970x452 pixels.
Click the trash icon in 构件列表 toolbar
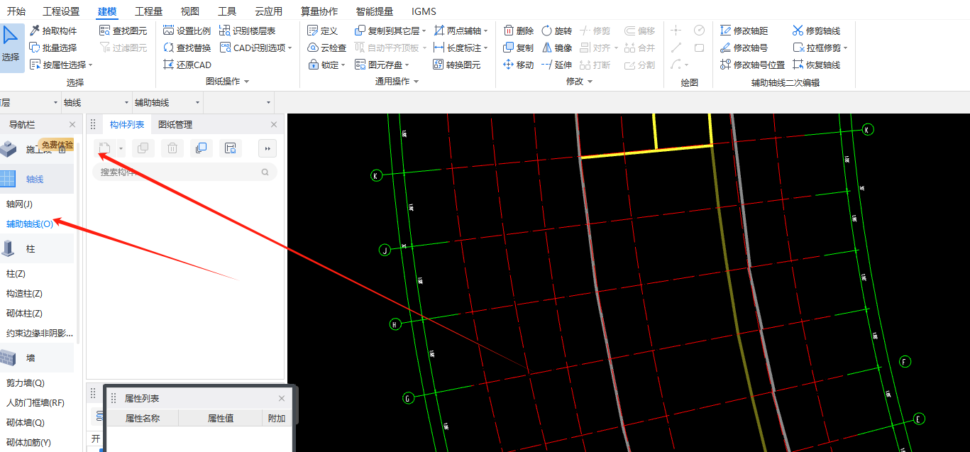click(x=172, y=148)
